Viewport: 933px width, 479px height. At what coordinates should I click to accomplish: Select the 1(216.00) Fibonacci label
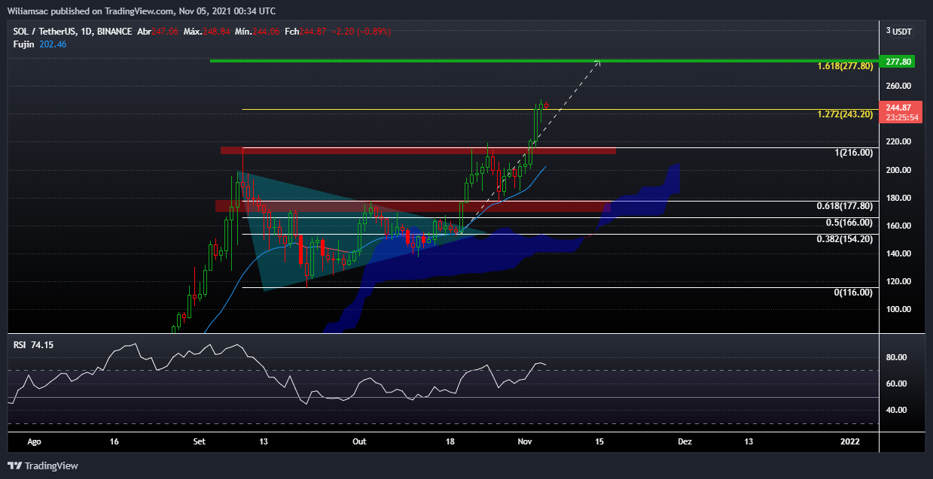click(854, 152)
